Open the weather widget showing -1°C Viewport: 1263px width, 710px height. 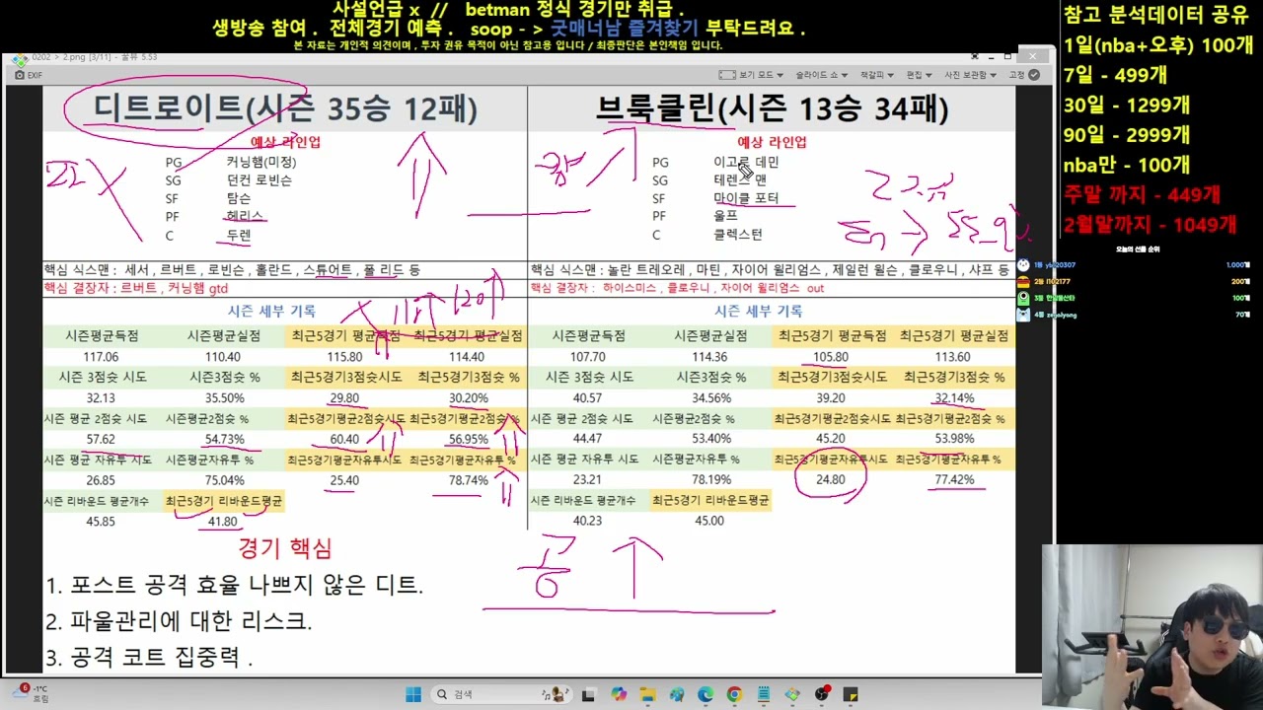[30, 692]
